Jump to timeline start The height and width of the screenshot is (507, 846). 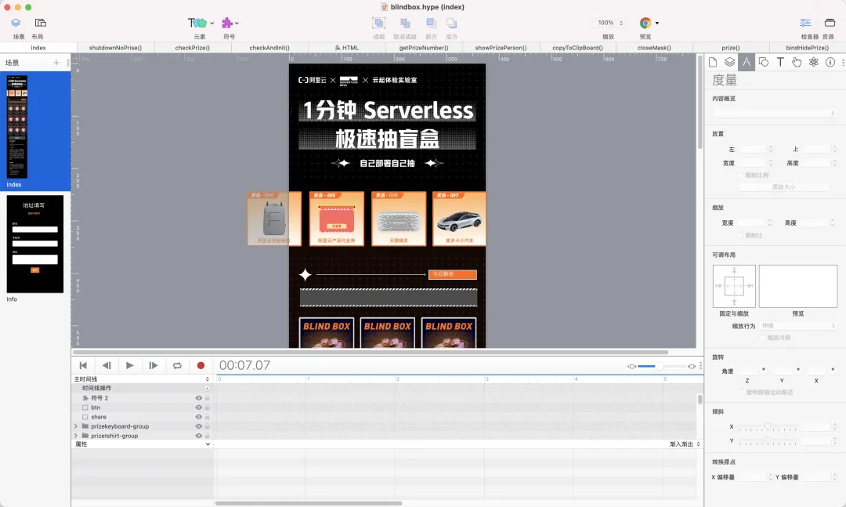pos(83,365)
